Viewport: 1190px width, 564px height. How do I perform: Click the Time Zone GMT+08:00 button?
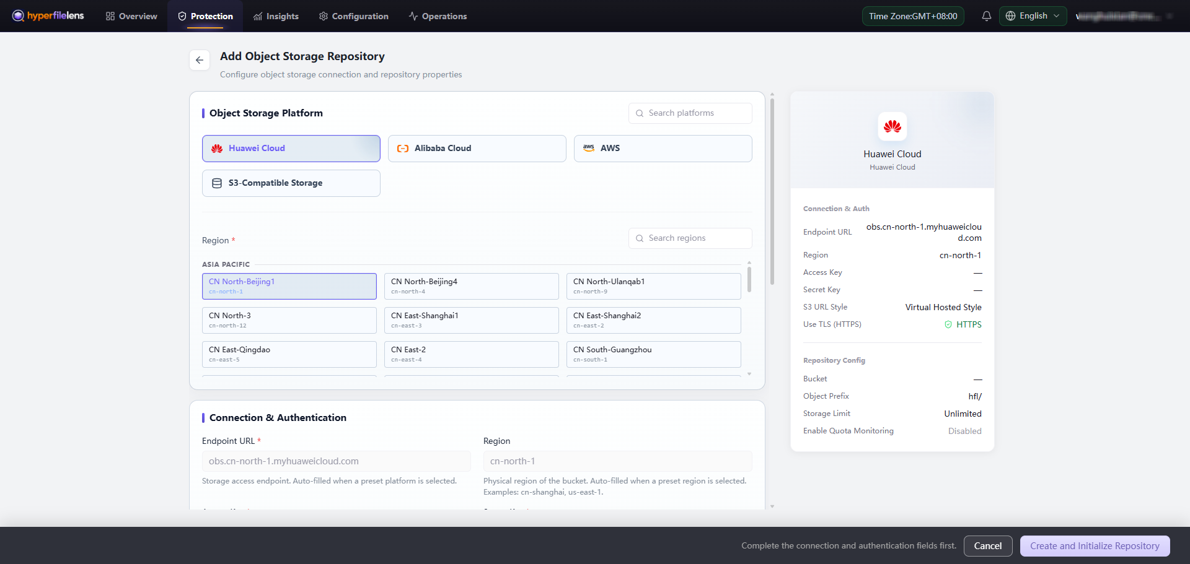[913, 16]
